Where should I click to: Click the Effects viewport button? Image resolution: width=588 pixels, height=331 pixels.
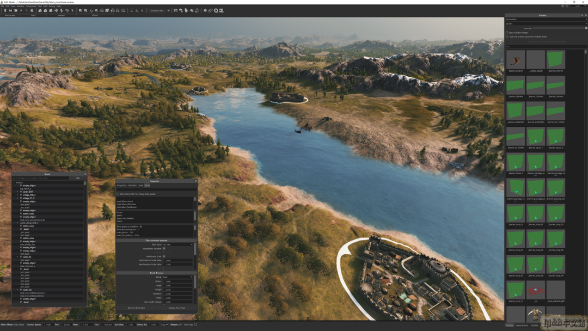coord(95,15)
